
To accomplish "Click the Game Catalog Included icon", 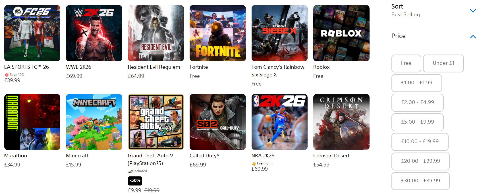I will (x=130, y=171).
